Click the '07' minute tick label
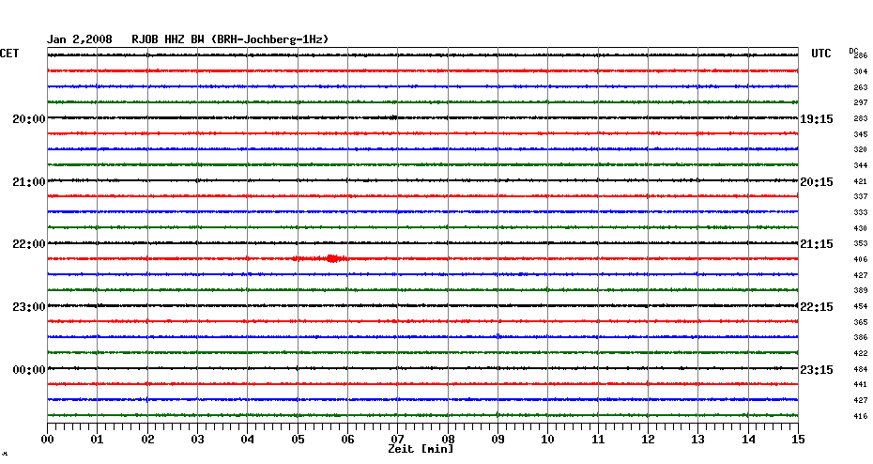The height and width of the screenshot is (464, 873). (x=397, y=440)
